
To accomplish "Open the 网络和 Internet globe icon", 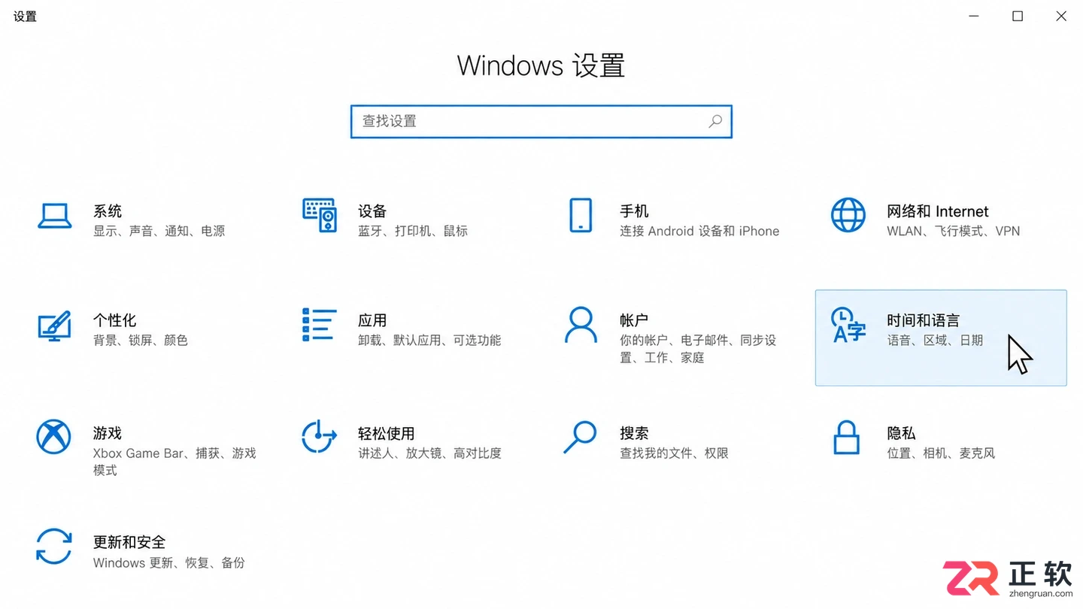I will tap(848, 216).
